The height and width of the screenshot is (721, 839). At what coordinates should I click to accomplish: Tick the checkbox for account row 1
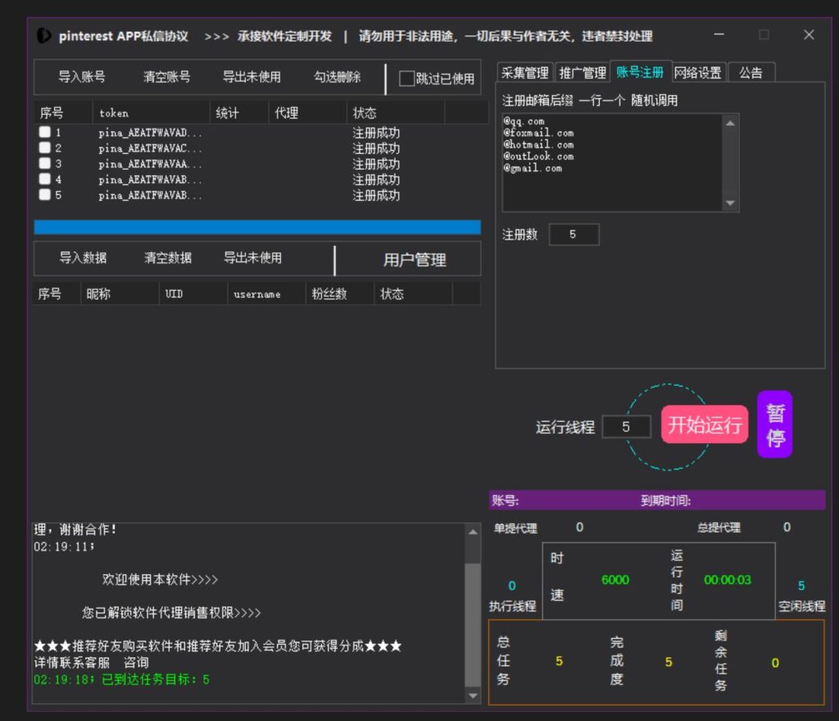coord(45,132)
